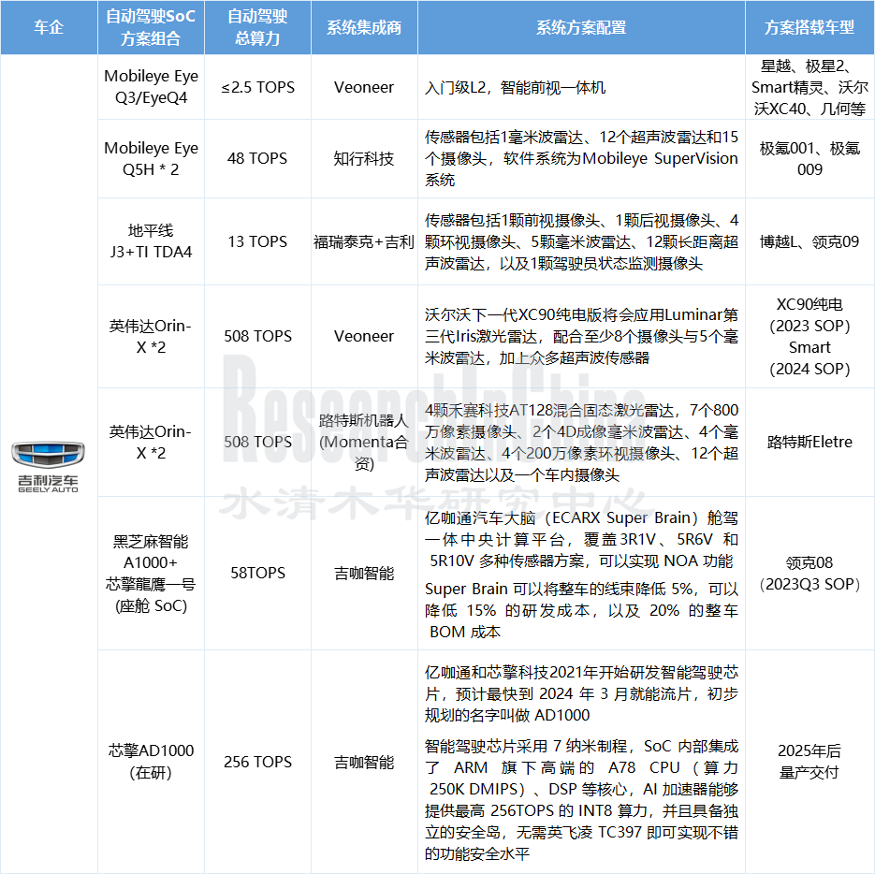Click the 入门级L2，智能前视一体机 cell
The width and height of the screenshot is (875, 874).
(x=581, y=87)
